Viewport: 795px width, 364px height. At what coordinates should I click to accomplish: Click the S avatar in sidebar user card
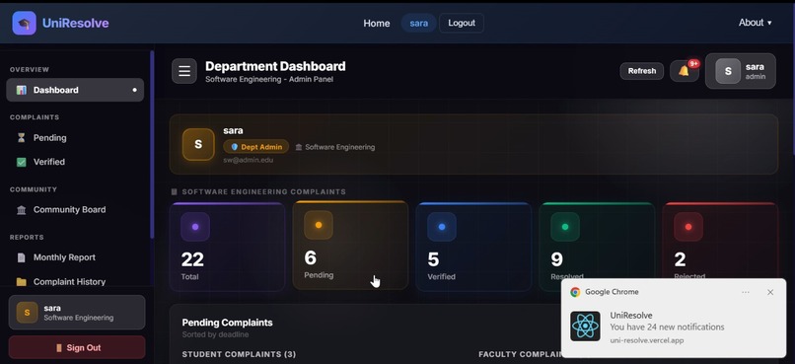(27, 313)
